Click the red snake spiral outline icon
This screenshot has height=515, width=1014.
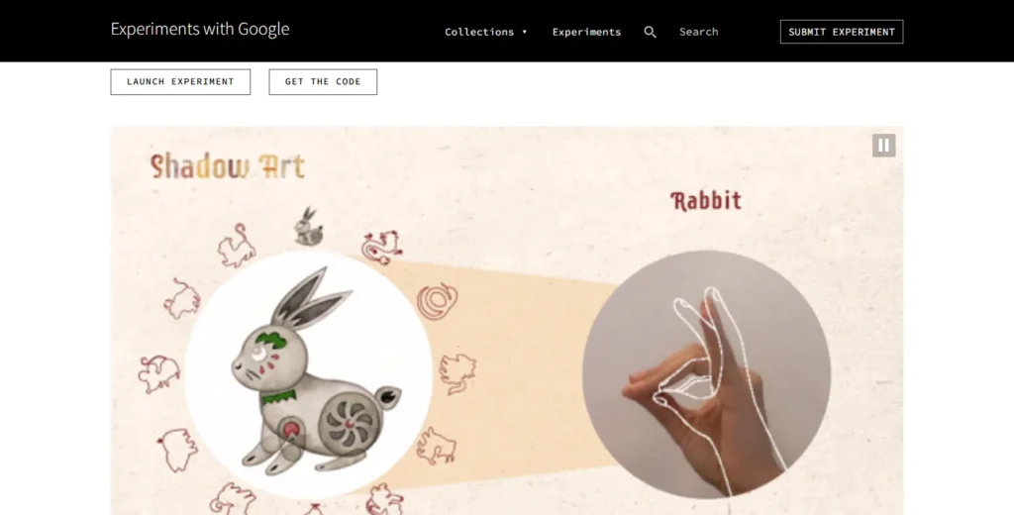pos(437,301)
